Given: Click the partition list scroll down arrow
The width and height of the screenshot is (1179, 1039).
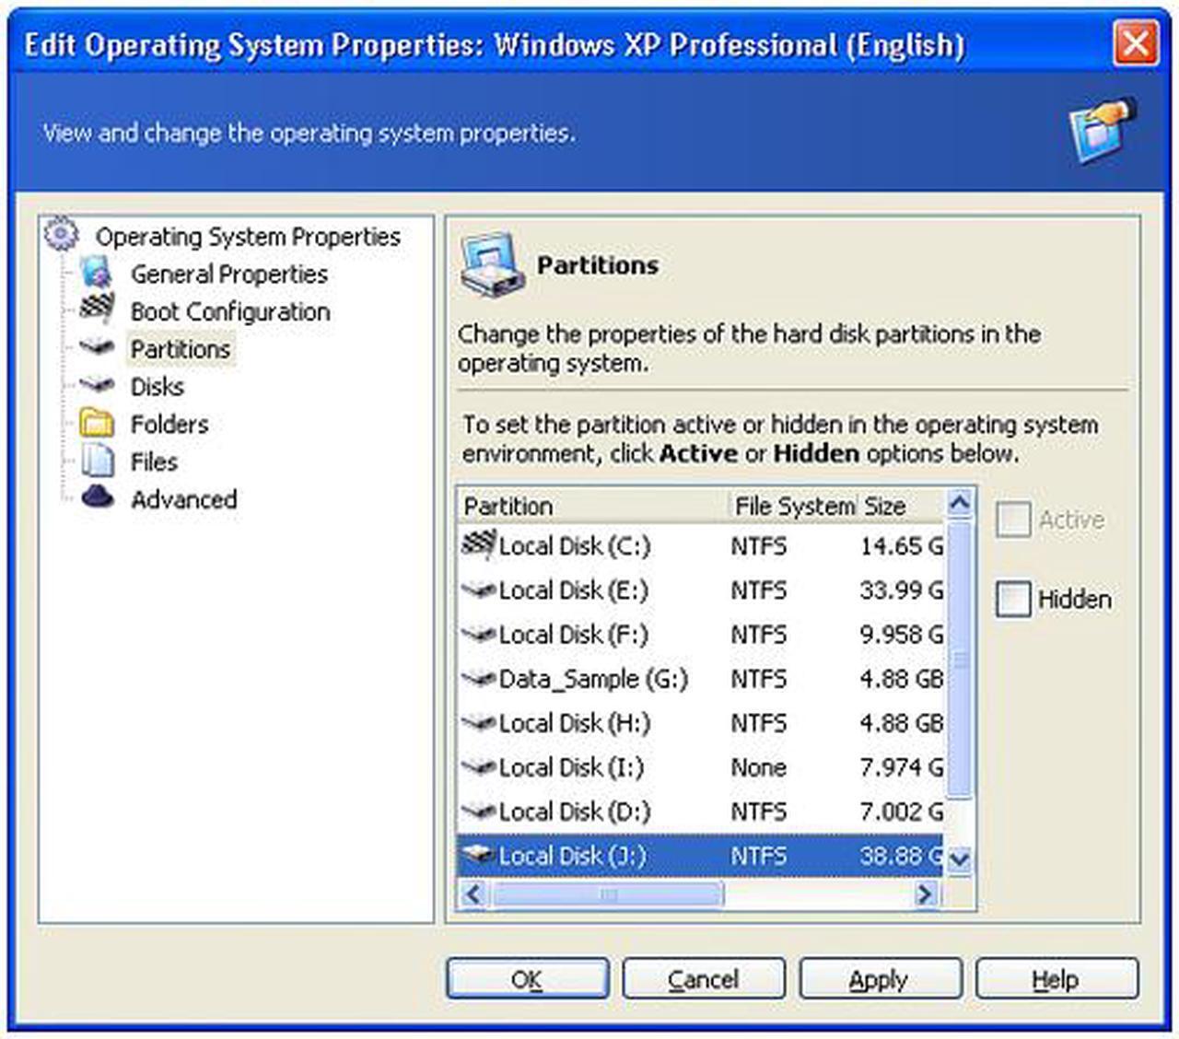Looking at the screenshot, I should click(x=959, y=859).
